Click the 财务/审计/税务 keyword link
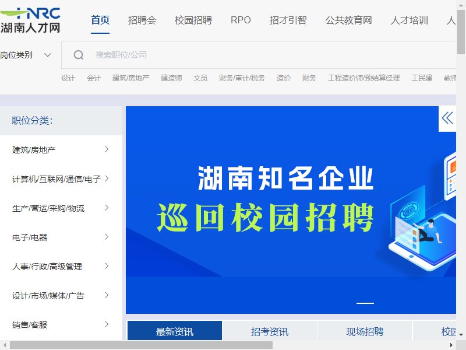The height and width of the screenshot is (350, 466). pyautogui.click(x=242, y=78)
